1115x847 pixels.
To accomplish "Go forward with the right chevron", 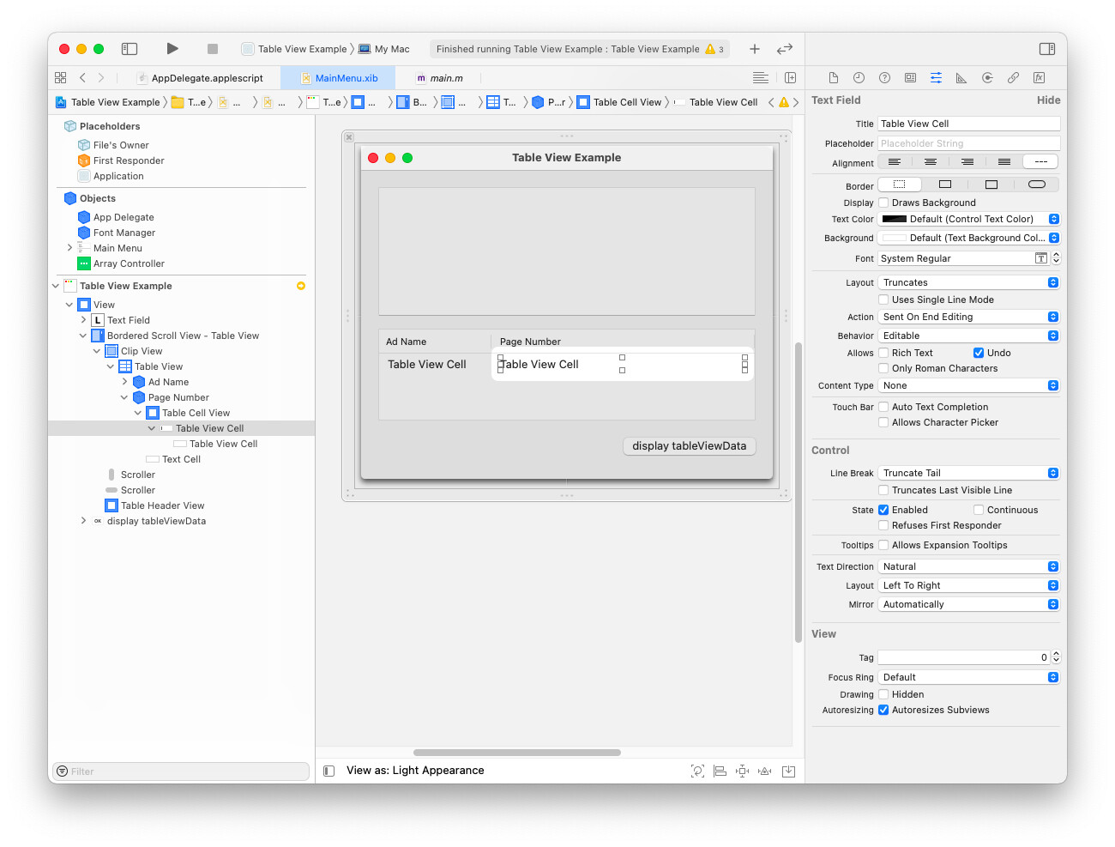I will tap(101, 77).
